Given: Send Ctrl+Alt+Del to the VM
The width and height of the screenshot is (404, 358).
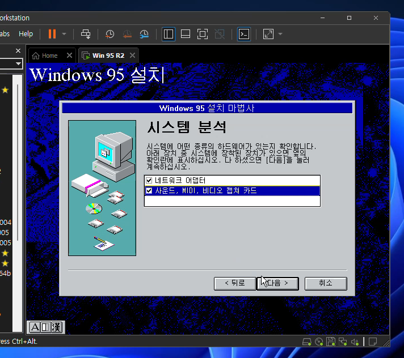Looking at the screenshot, I should 86,34.
